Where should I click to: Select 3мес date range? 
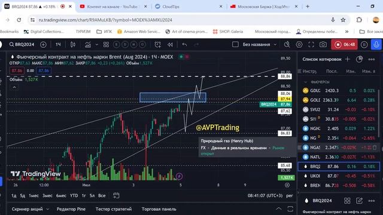tap(47, 195)
